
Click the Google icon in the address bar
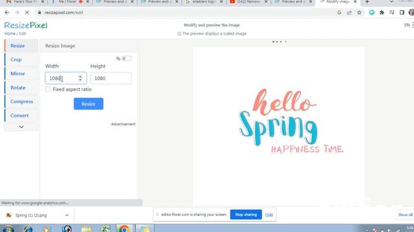click(x=339, y=12)
